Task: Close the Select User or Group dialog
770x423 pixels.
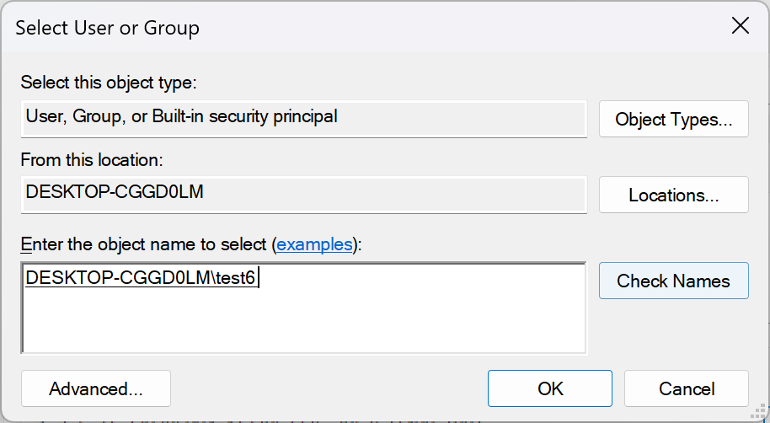Action: 740,26
